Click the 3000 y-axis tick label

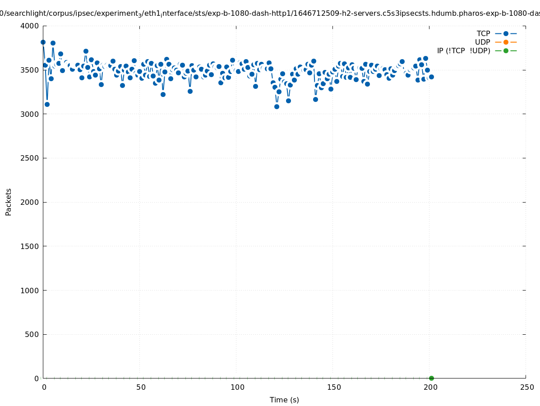[x=30, y=114]
